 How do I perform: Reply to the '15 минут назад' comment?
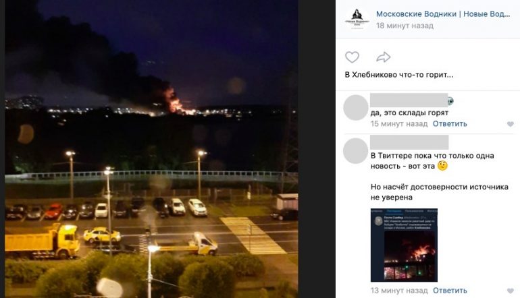pos(450,124)
